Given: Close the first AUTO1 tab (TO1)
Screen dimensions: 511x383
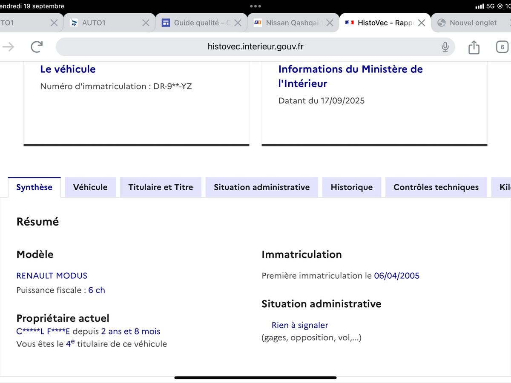Looking at the screenshot, I should click(54, 23).
